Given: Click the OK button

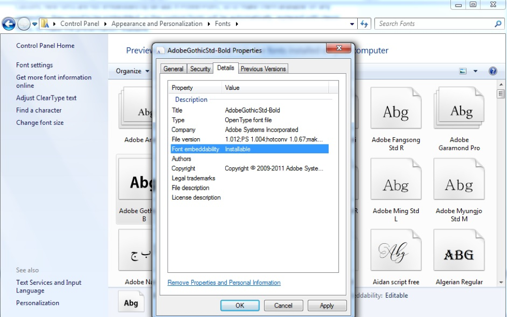Looking at the screenshot, I should point(240,306).
